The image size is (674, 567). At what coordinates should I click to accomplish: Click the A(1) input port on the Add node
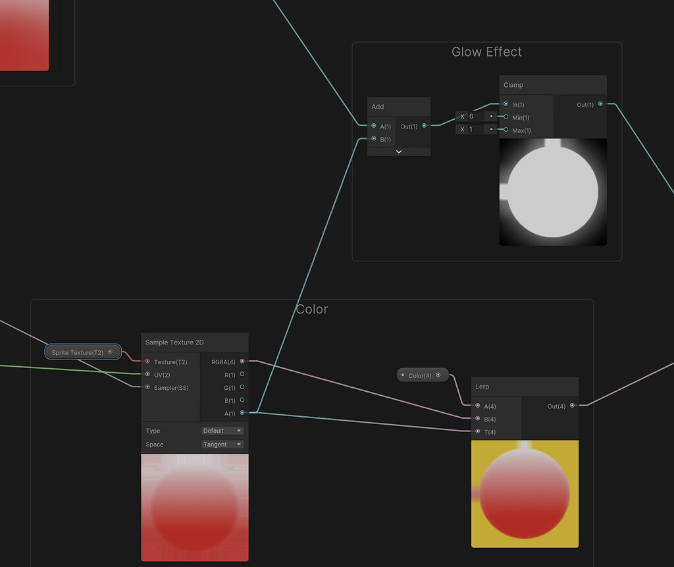click(x=373, y=126)
